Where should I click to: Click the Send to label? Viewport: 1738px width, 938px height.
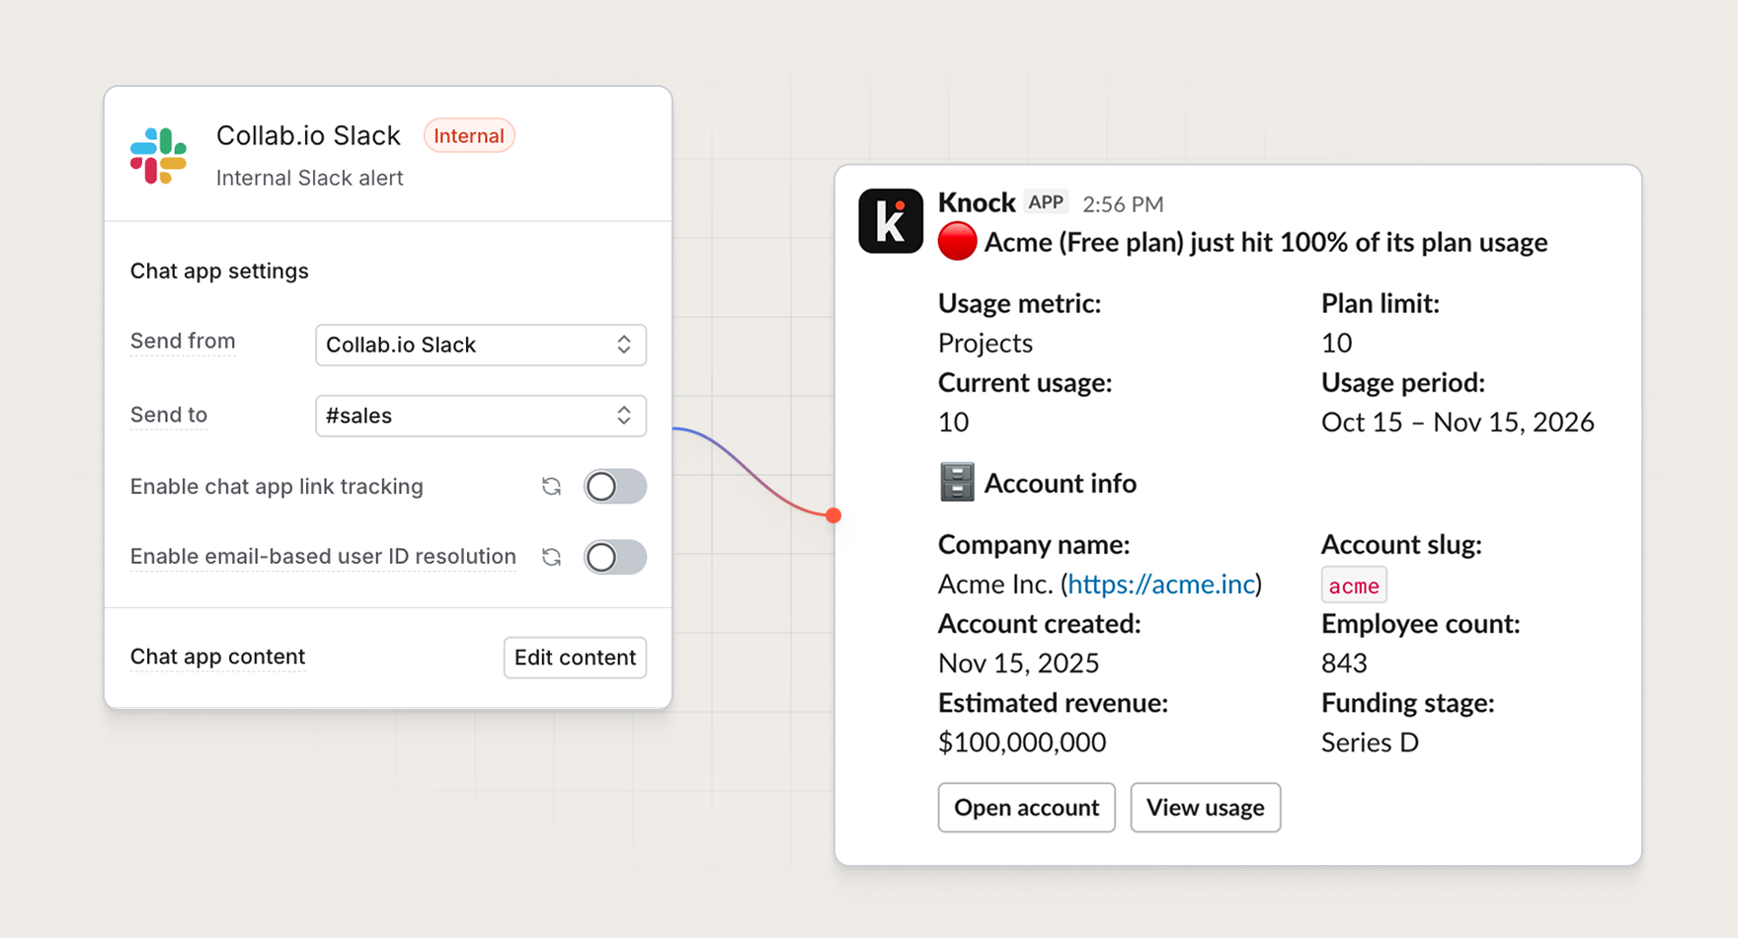coord(169,415)
